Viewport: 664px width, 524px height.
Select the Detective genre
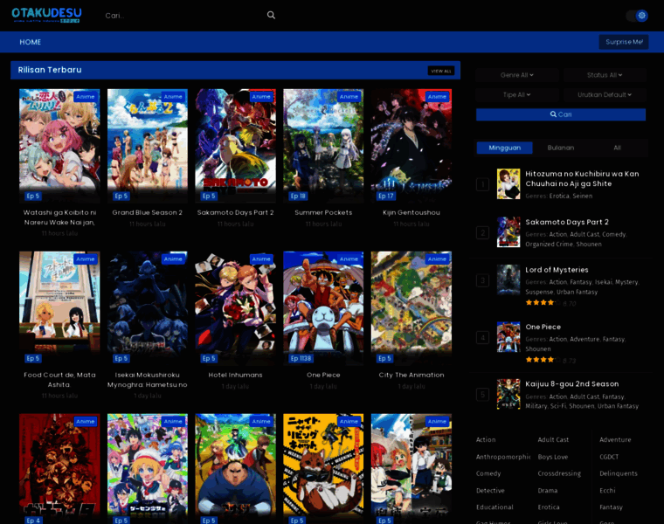490,491
